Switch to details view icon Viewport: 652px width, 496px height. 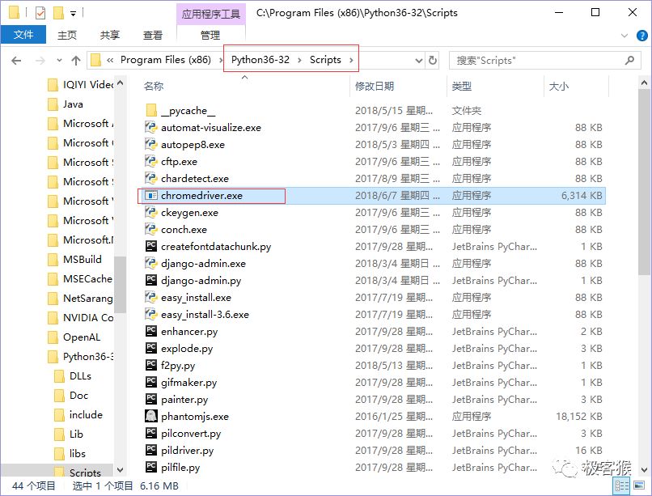coord(621,485)
